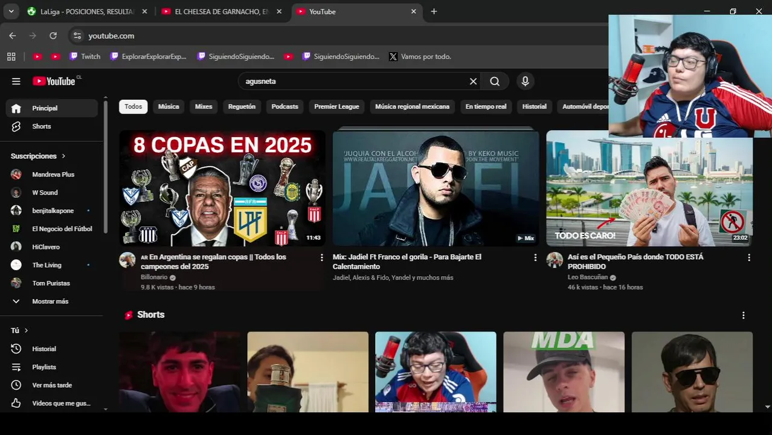Open a new browser tab
The height and width of the screenshot is (435, 772).
coord(434,11)
